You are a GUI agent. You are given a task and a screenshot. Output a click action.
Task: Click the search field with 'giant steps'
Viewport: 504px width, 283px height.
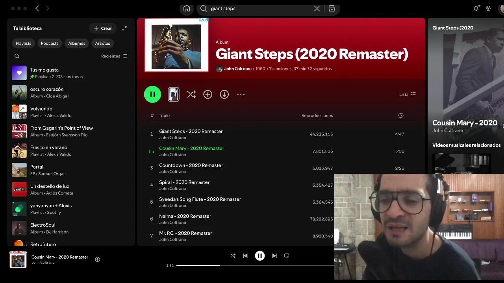pos(260,9)
